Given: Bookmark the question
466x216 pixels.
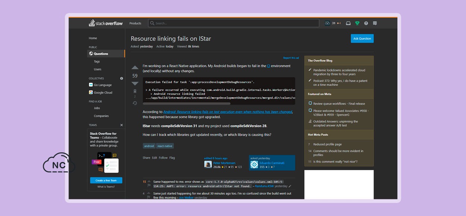Looking at the screenshot, I should pos(135,91).
